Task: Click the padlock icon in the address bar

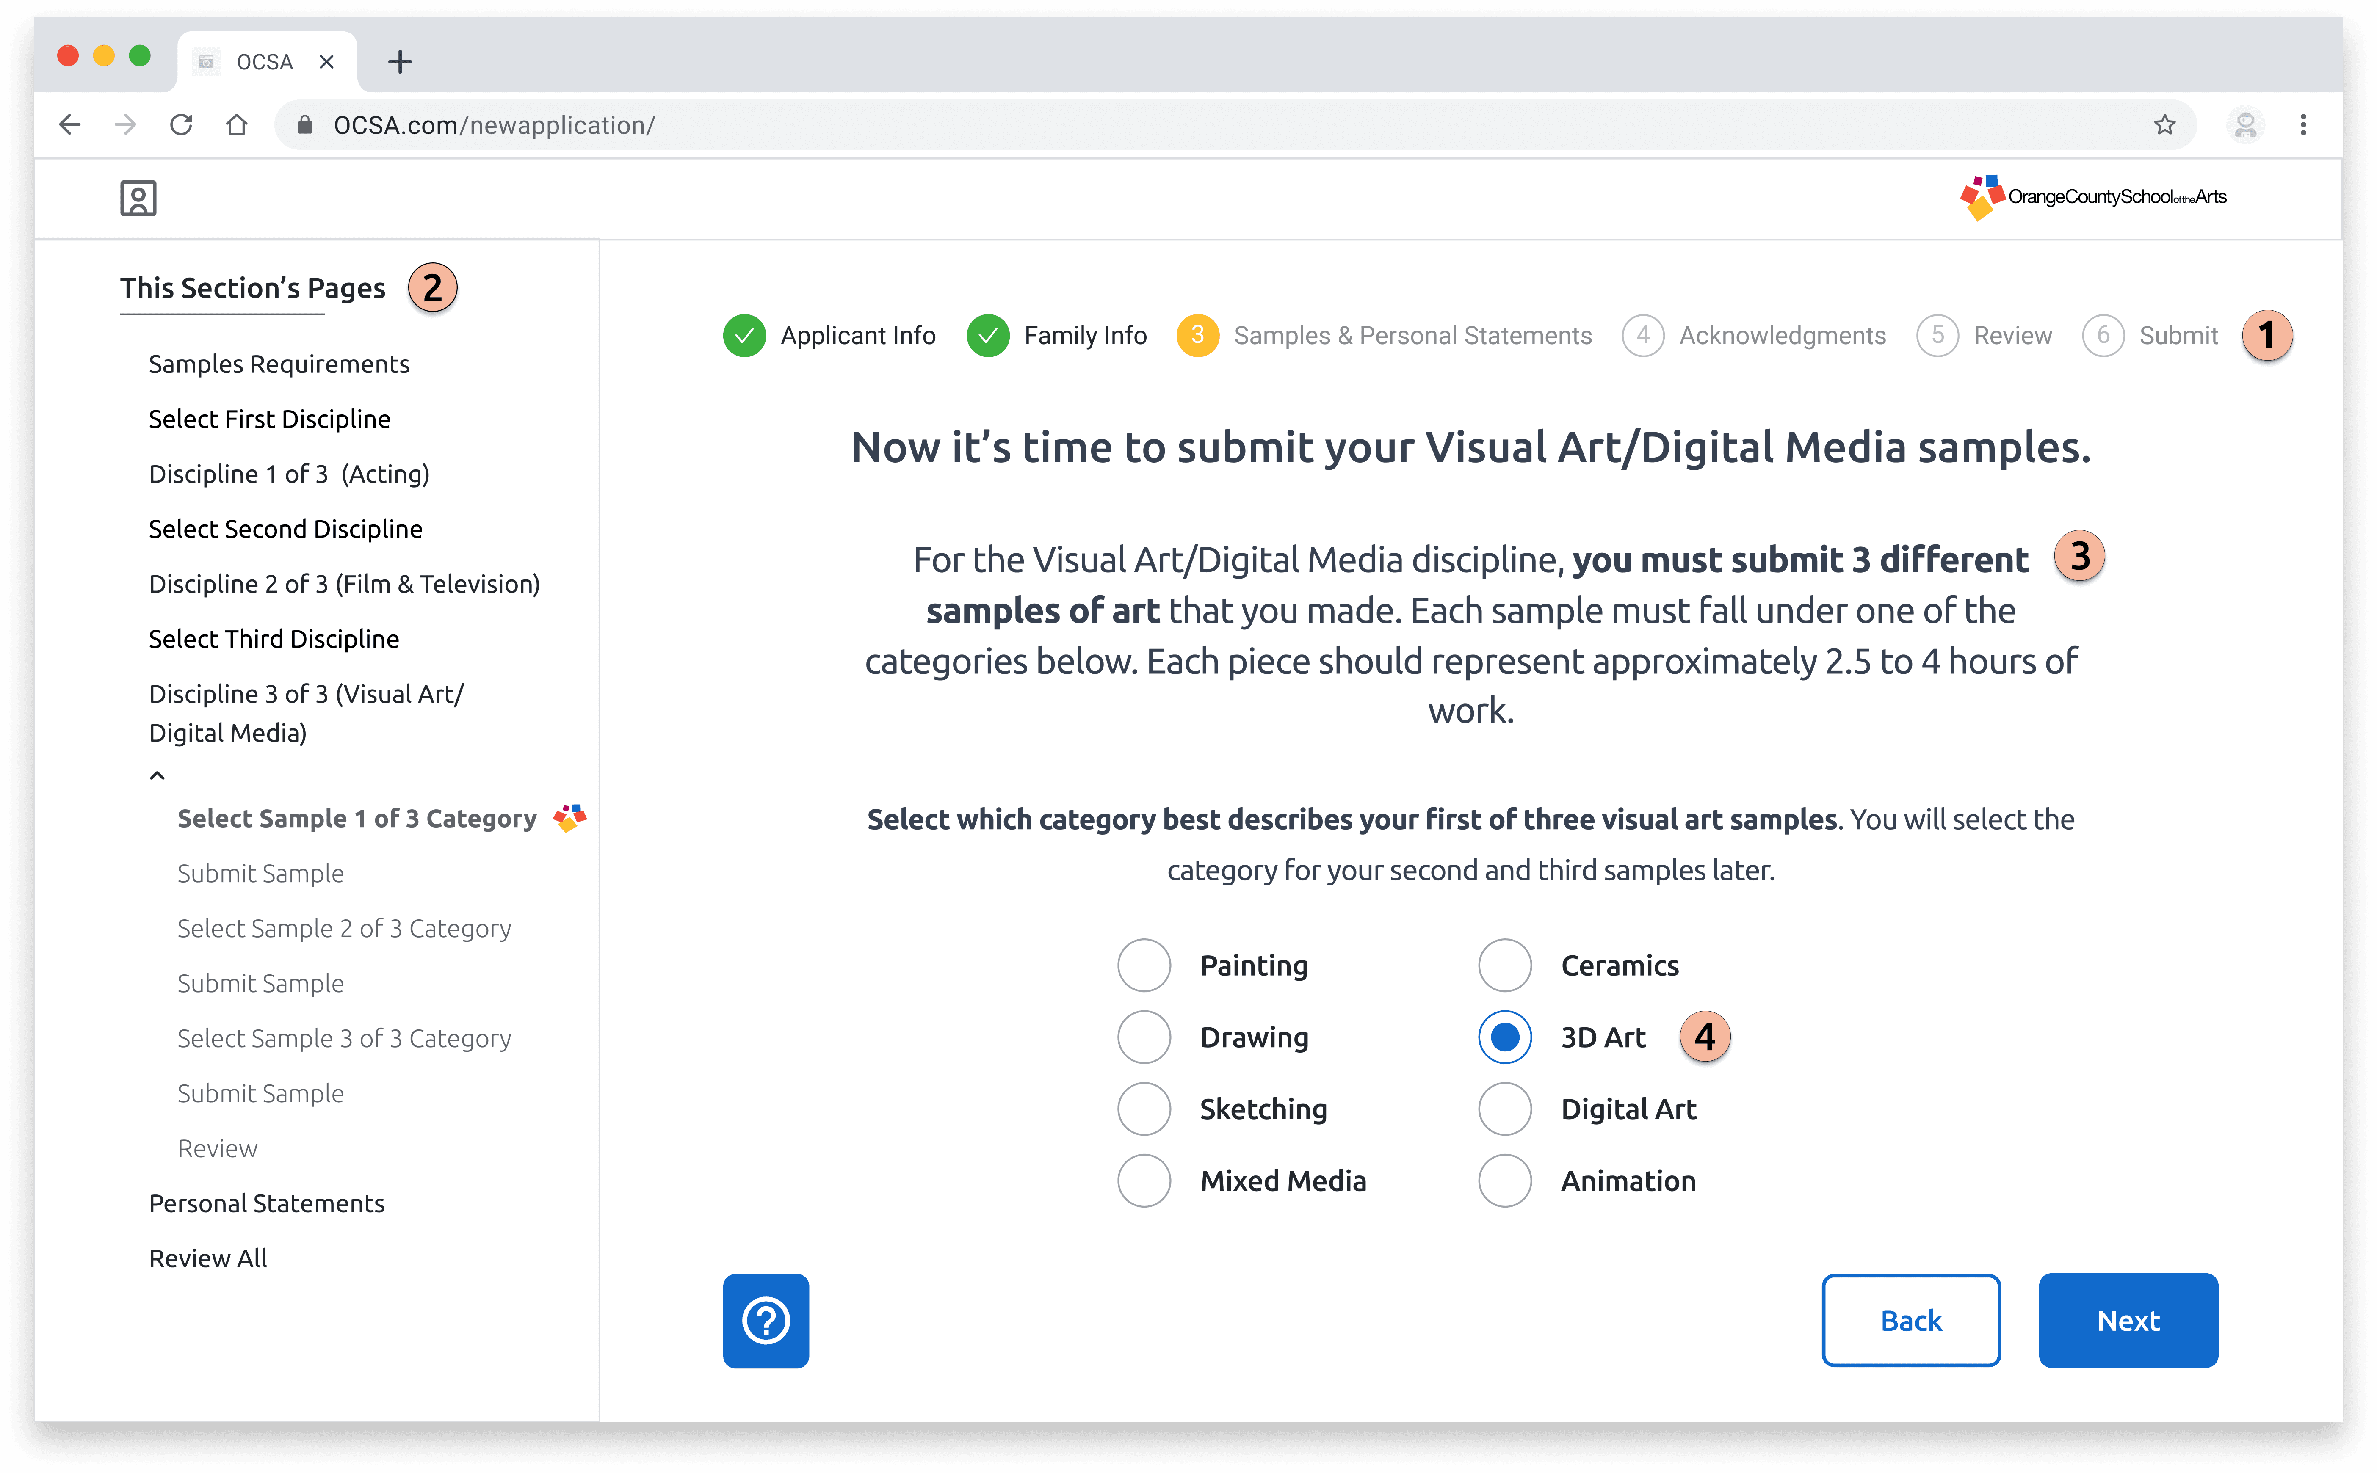Action: (305, 125)
